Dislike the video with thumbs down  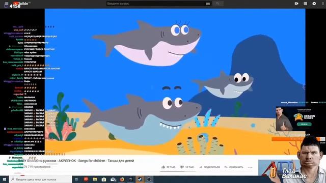pos(187,167)
